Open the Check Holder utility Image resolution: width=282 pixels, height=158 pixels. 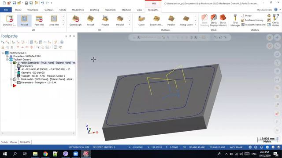[x=275, y=21]
